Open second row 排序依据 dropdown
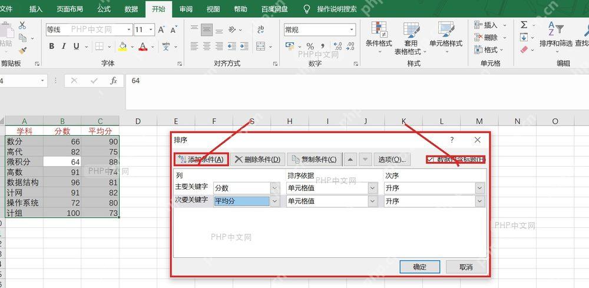This screenshot has width=589, height=288. pyautogui.click(x=373, y=201)
